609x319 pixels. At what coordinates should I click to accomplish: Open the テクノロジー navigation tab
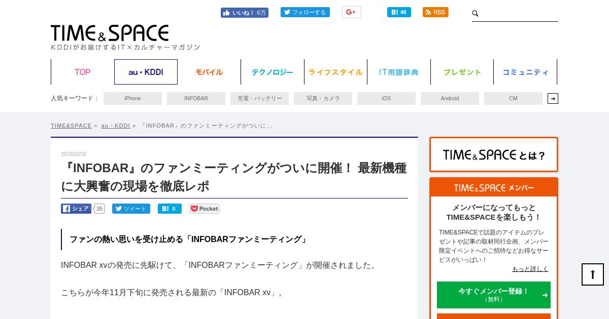click(273, 72)
